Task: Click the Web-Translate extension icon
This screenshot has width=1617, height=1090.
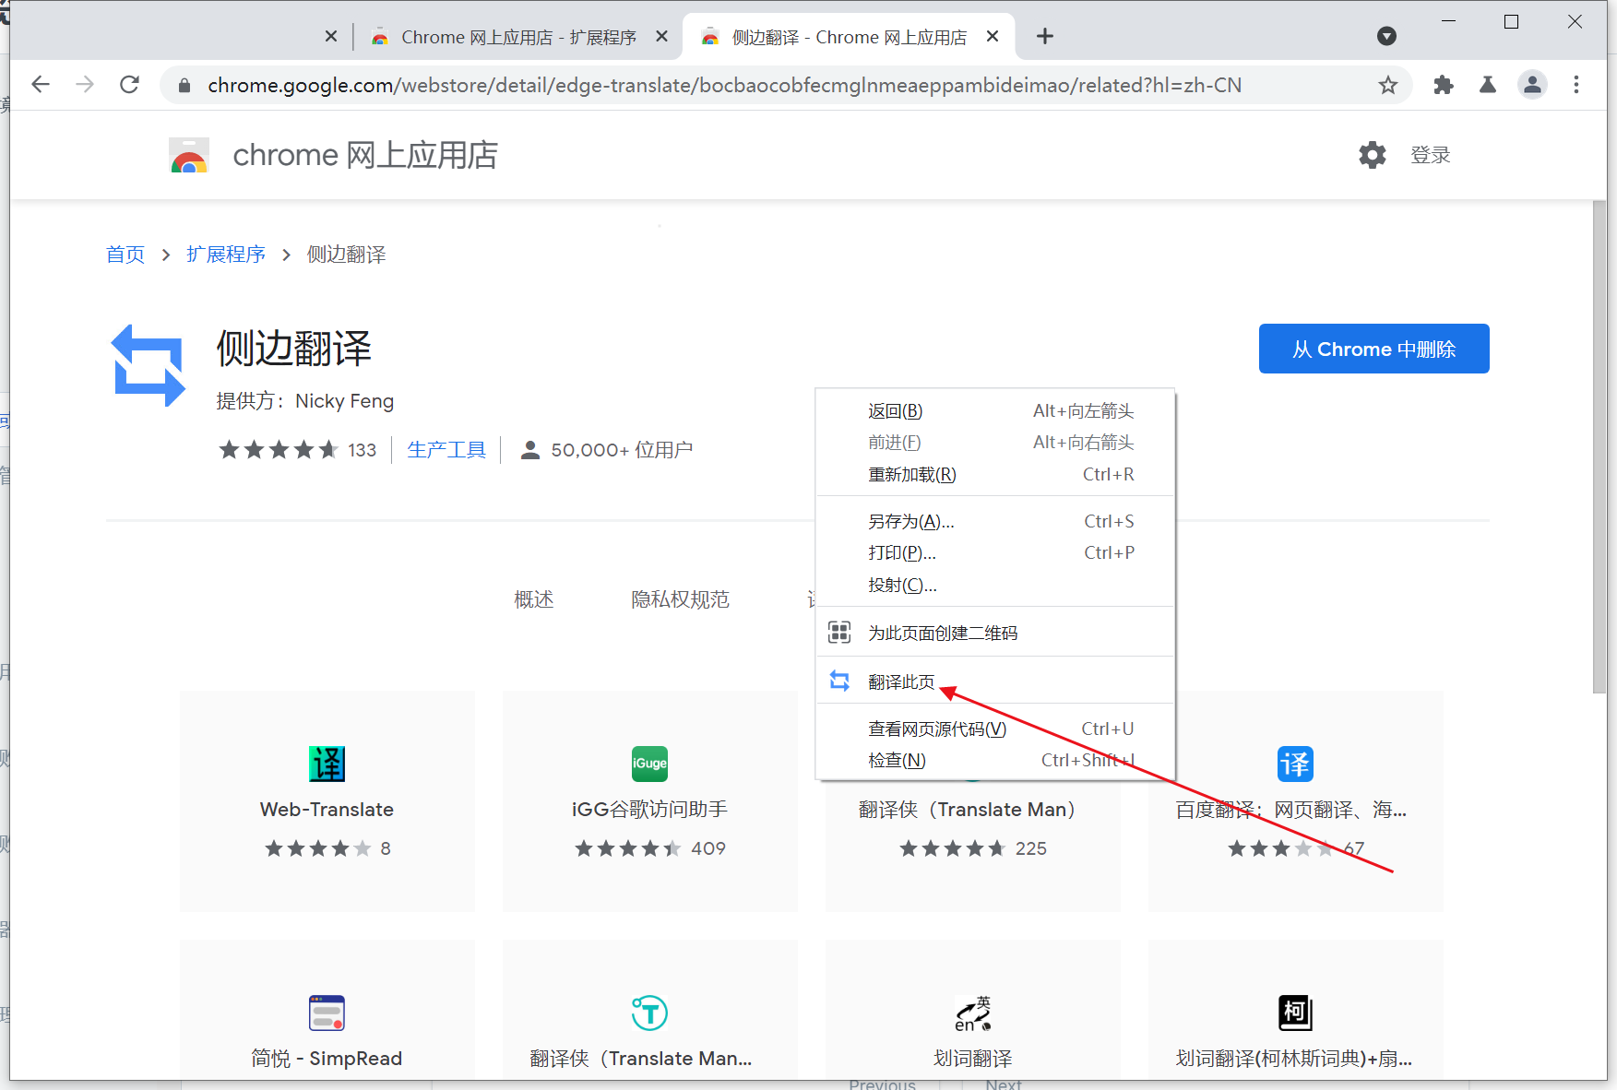Action: (327, 764)
